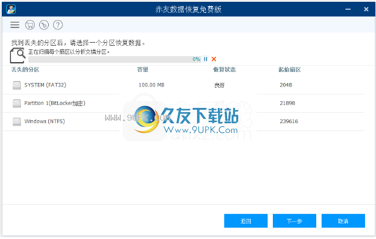Click start sector value 21898

tap(287, 103)
